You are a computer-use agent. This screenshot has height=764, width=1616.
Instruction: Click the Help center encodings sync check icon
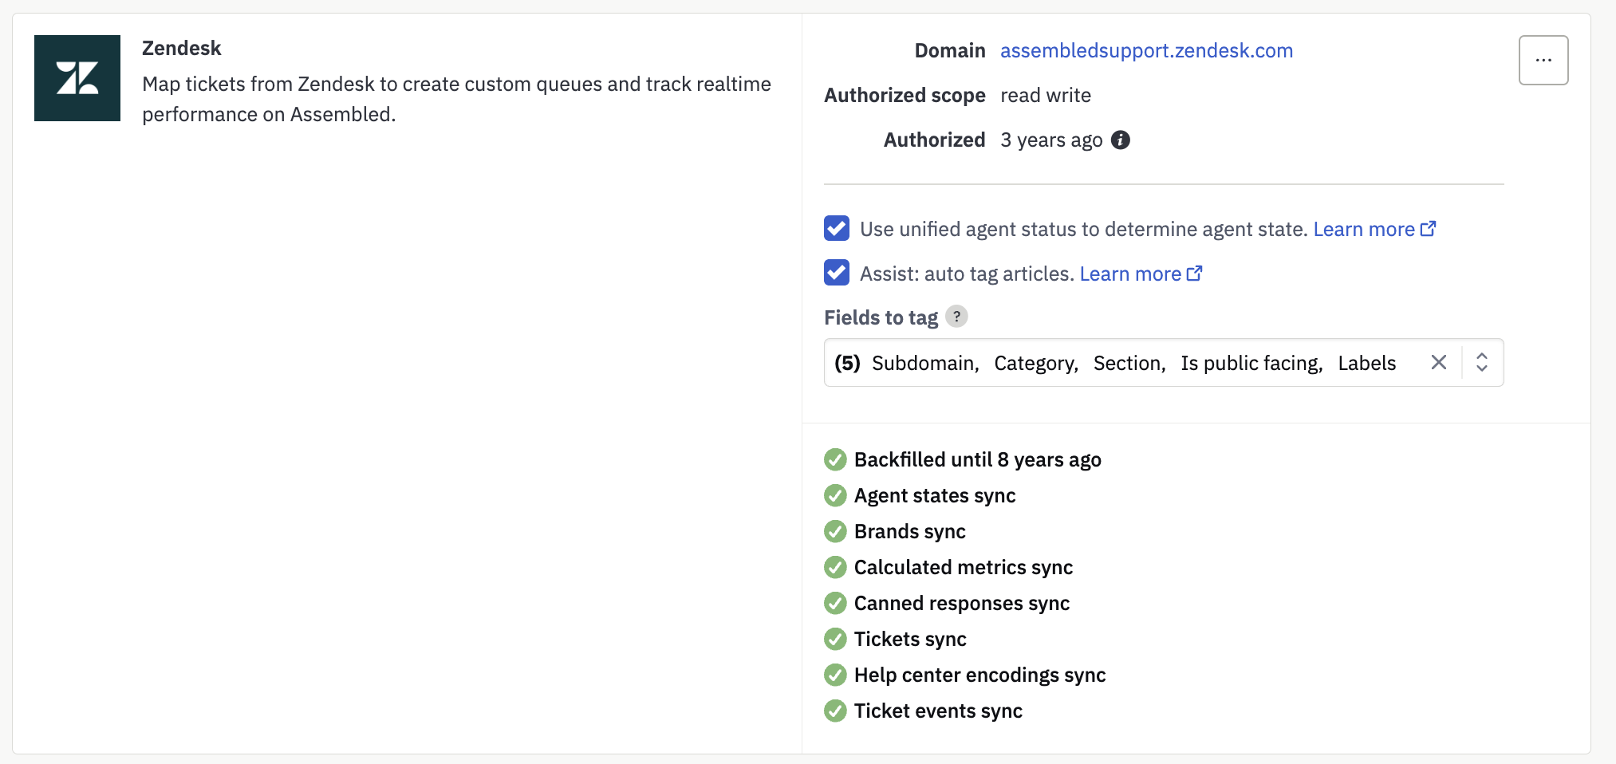pos(835,675)
